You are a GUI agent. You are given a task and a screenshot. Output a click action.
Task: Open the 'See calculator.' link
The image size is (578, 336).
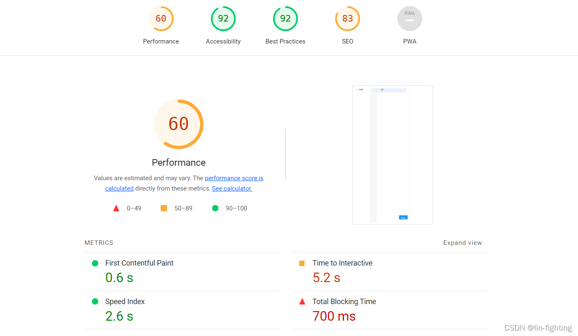coord(232,189)
